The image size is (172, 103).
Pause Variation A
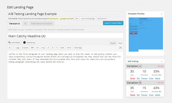tap(133, 78)
